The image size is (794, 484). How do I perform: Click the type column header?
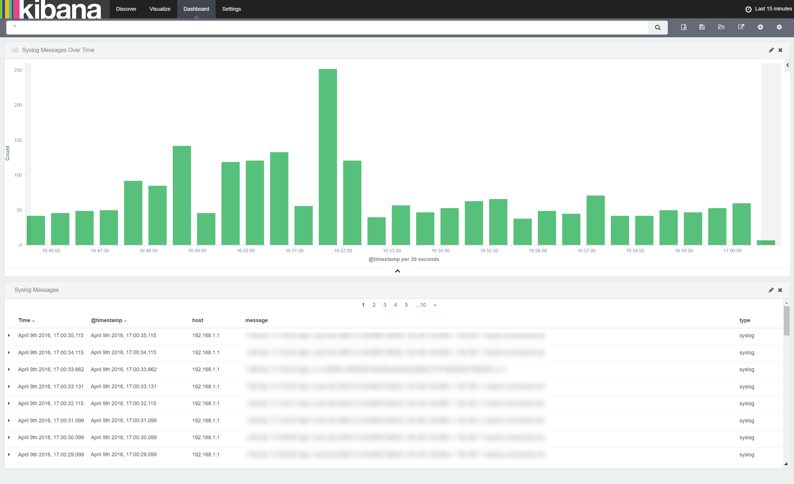(x=744, y=320)
